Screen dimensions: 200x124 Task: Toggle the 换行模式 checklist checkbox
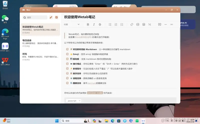coord(67,64)
